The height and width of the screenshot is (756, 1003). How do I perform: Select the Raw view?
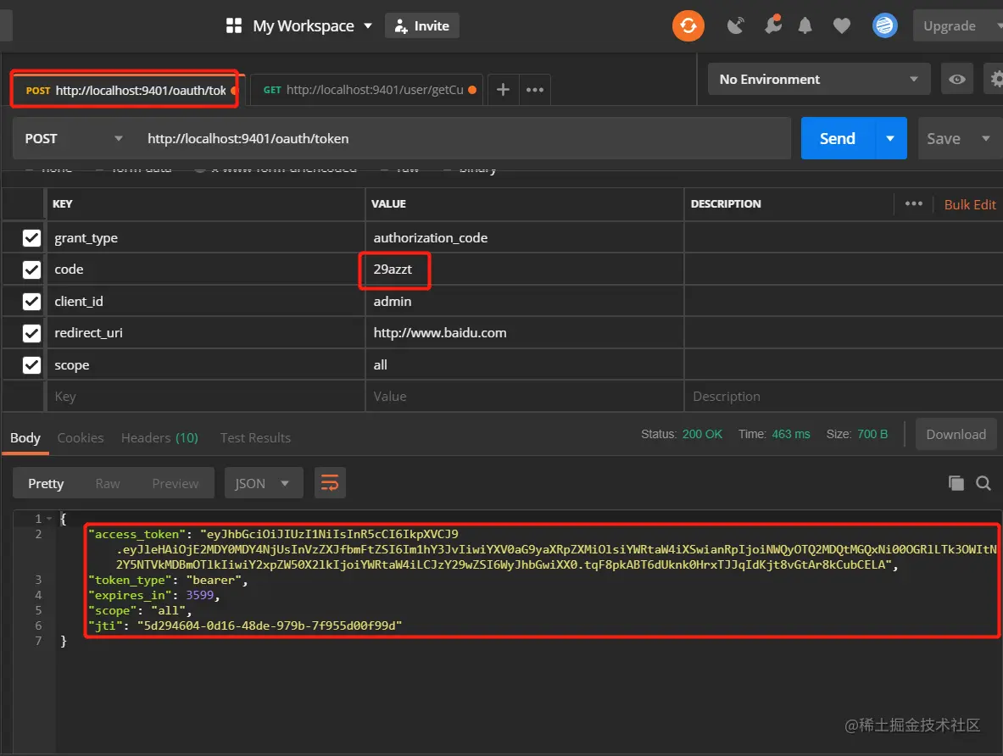(108, 483)
